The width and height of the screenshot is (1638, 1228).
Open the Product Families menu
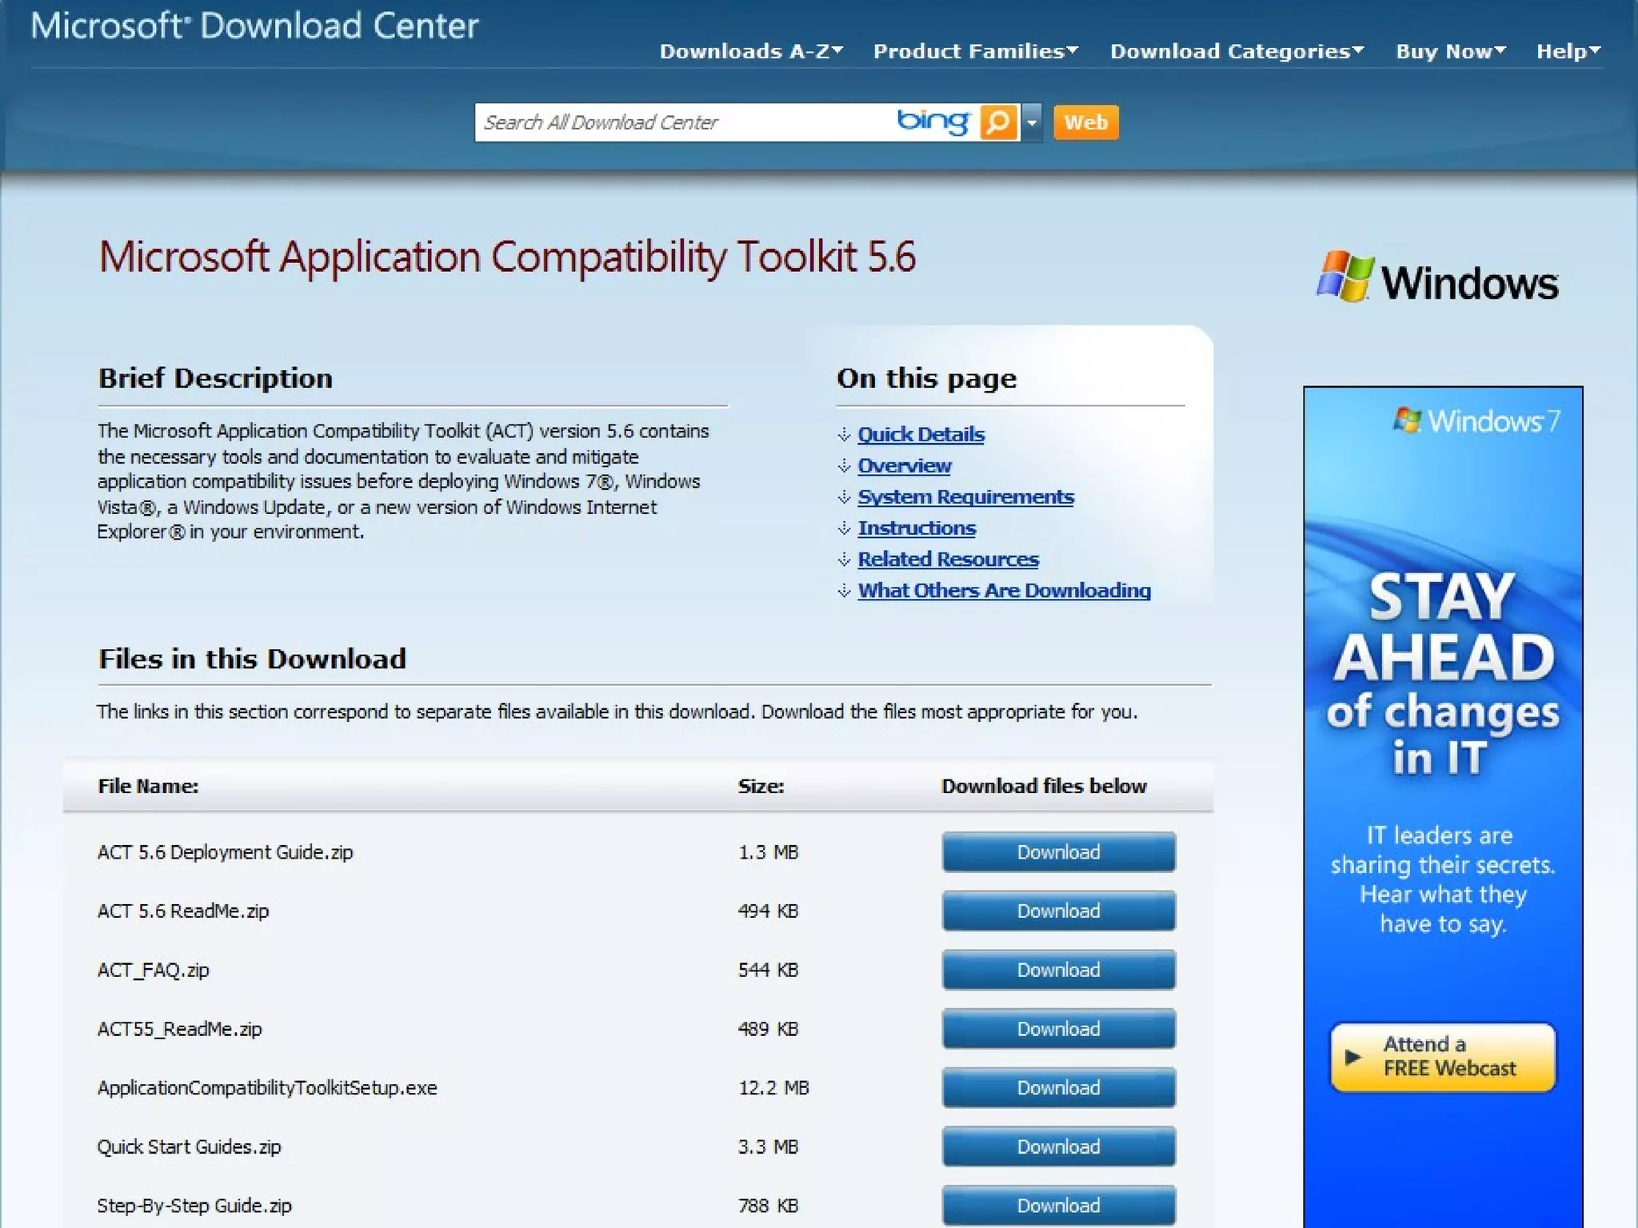tap(976, 51)
